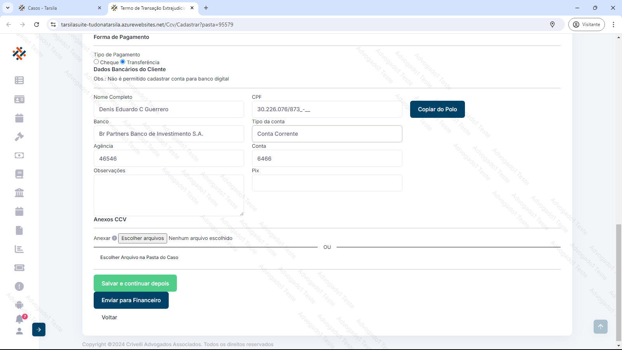Click the exclamation alert sidebar icon
622x350 pixels.
pos(19,287)
